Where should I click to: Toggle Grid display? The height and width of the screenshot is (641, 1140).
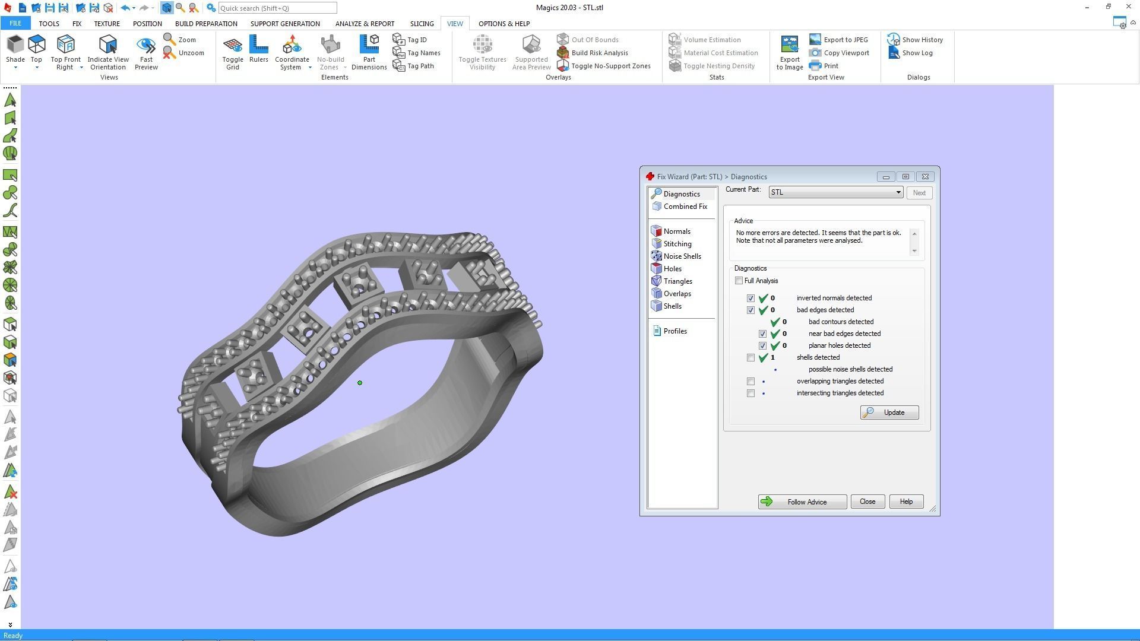(233, 52)
